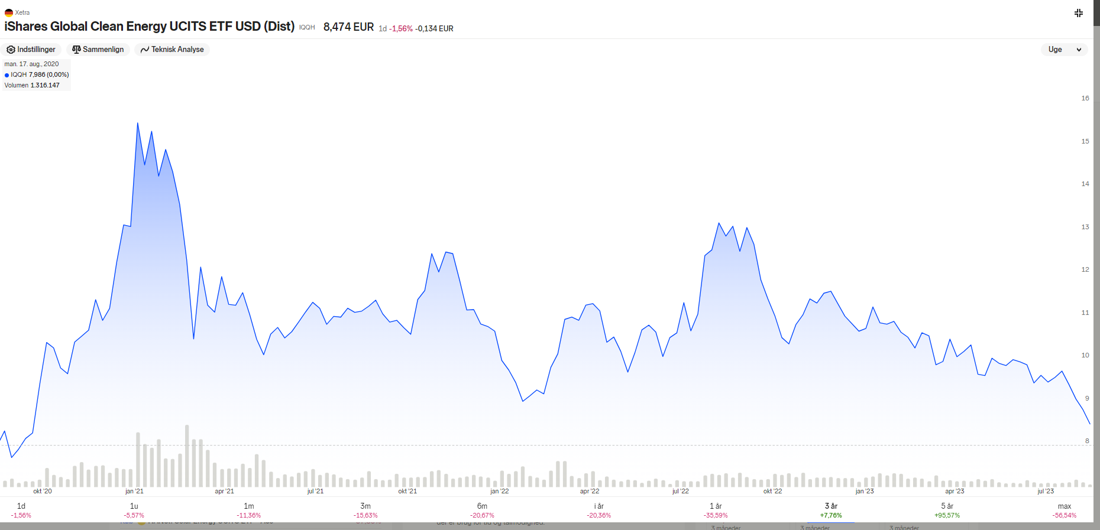Click the gear icon in Indstillinger

click(x=11, y=50)
